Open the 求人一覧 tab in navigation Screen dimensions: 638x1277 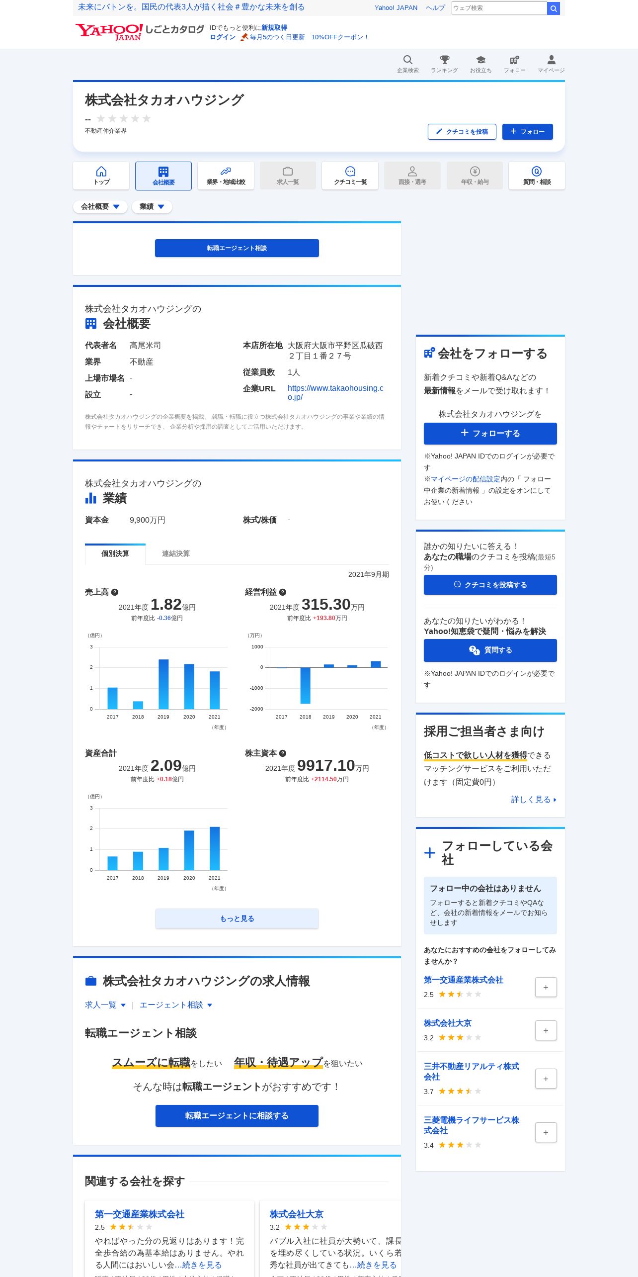(x=288, y=176)
